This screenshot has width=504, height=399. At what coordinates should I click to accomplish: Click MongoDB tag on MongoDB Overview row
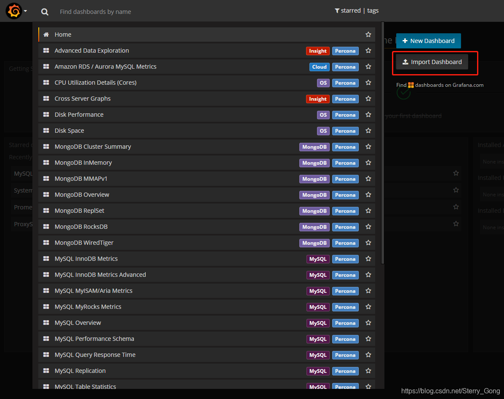coord(315,195)
